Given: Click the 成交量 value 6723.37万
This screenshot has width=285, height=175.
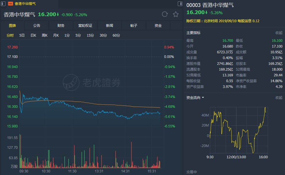Looking at the screenshot, I should pyautogui.click(x=225, y=52).
